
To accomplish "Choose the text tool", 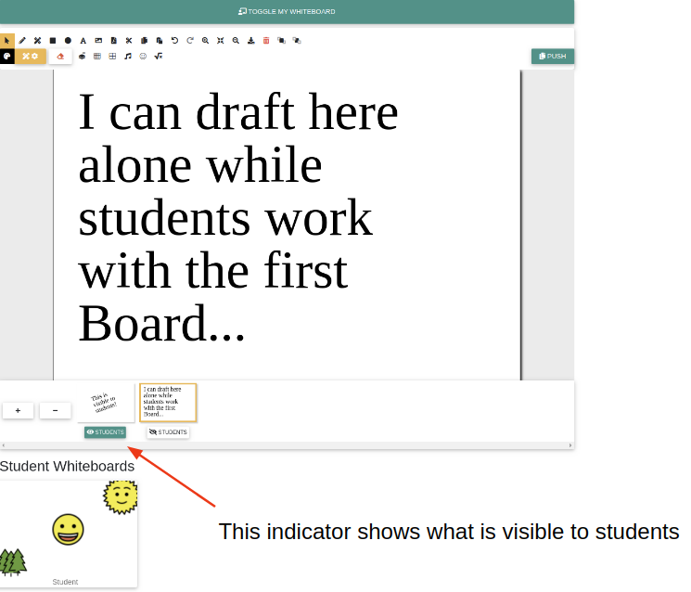I will 83,41.
